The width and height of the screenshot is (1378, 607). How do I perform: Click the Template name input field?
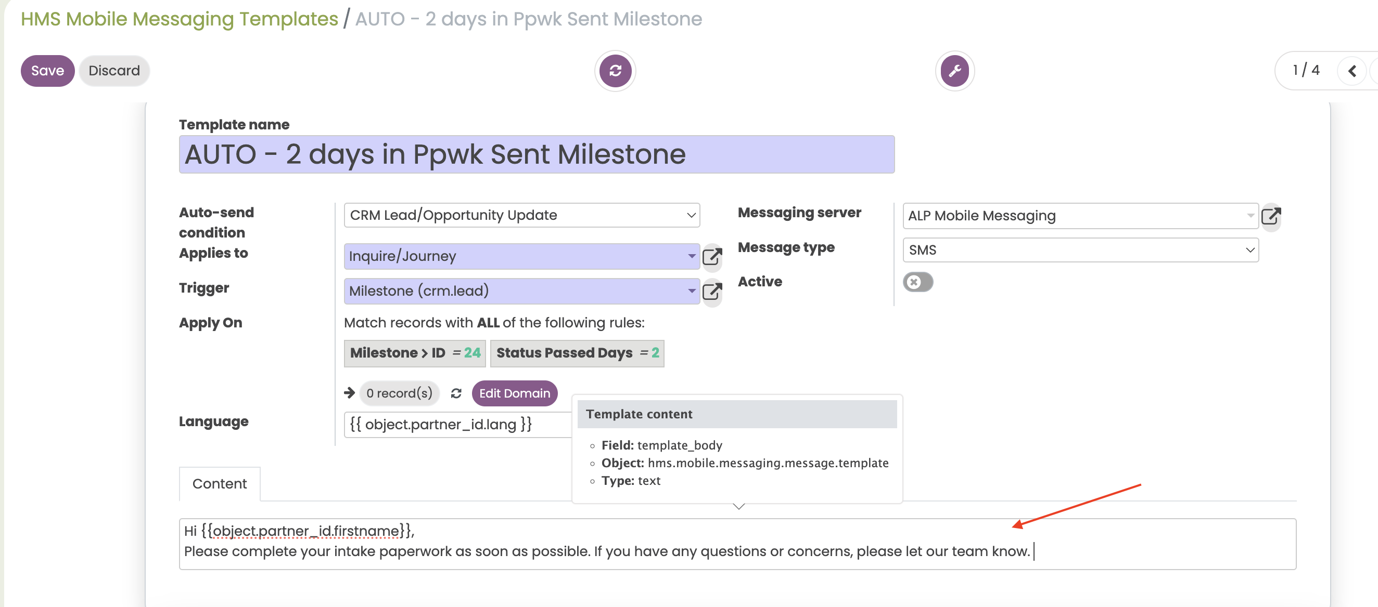click(536, 154)
